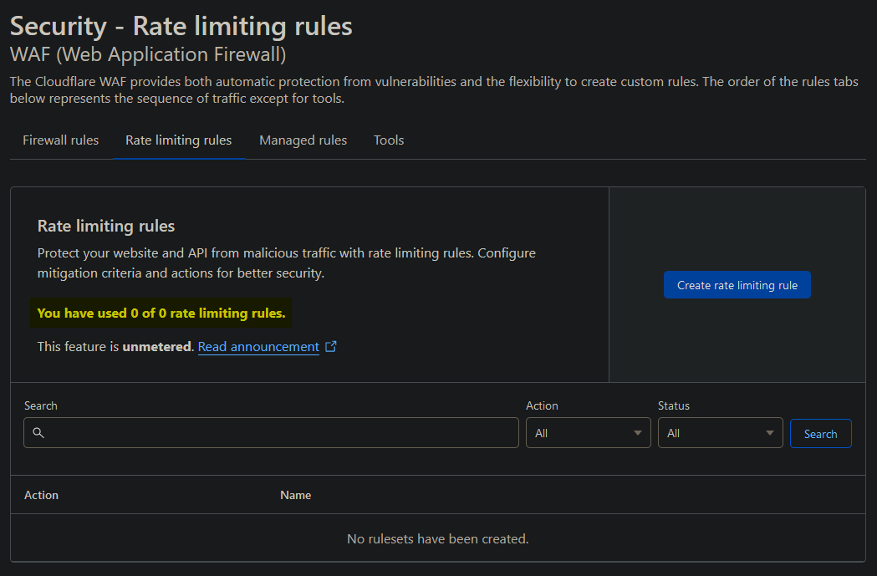Click the Action column header
Image resolution: width=877 pixels, height=576 pixels.
tap(42, 496)
